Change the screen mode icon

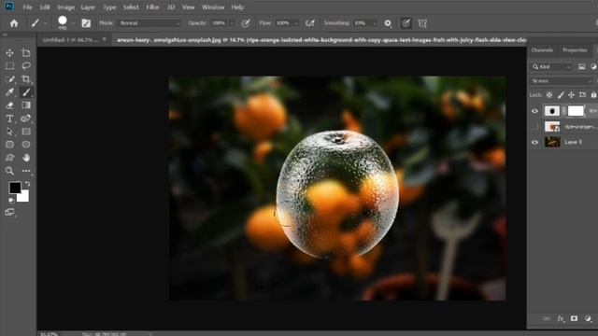pos(9,212)
